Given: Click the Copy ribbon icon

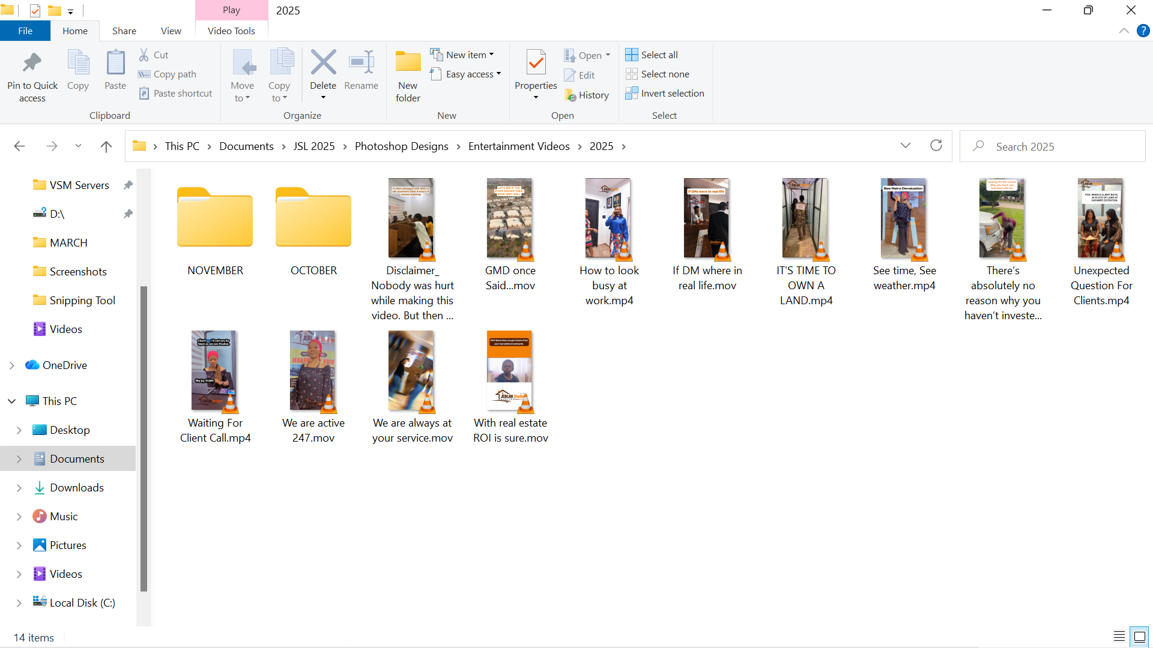Looking at the screenshot, I should (x=78, y=62).
